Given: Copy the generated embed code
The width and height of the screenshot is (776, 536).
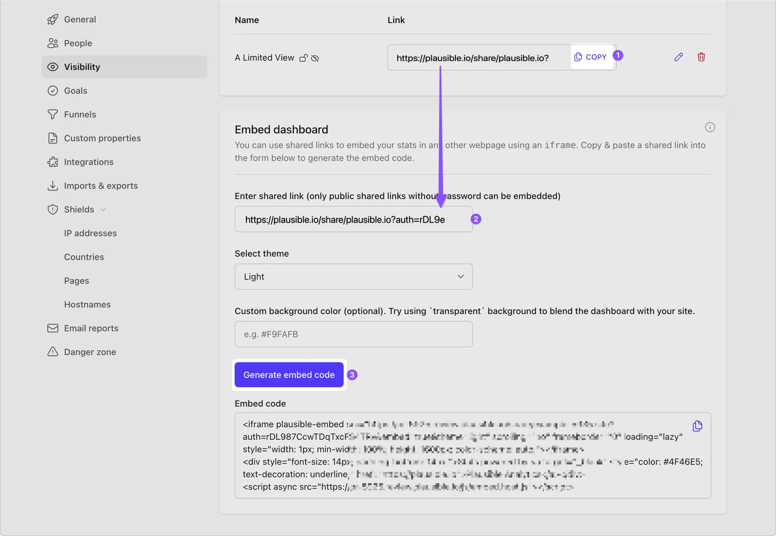Looking at the screenshot, I should tap(697, 426).
